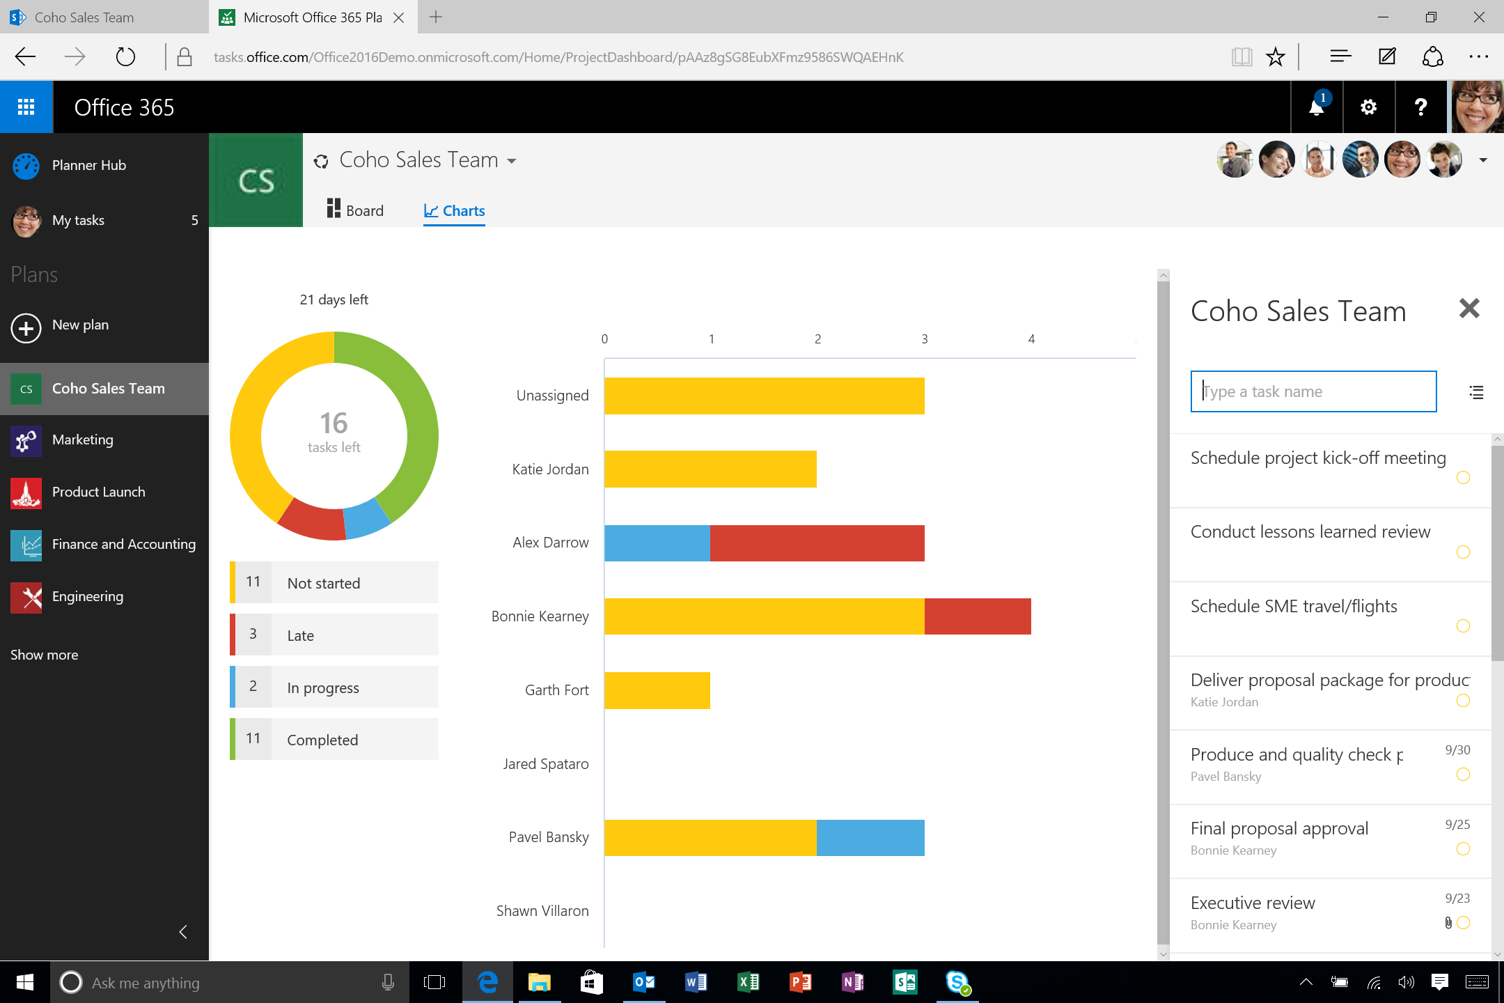Open the PowerPoint taskbar icon

(x=799, y=981)
